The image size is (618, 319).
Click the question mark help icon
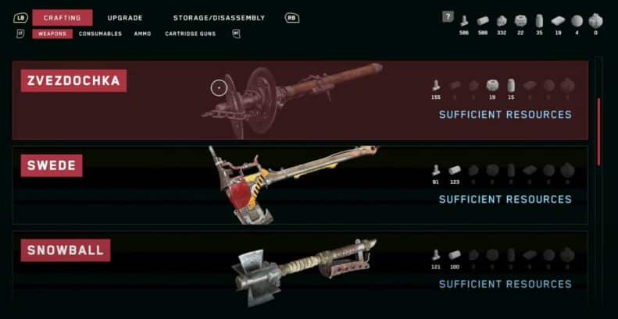point(448,17)
